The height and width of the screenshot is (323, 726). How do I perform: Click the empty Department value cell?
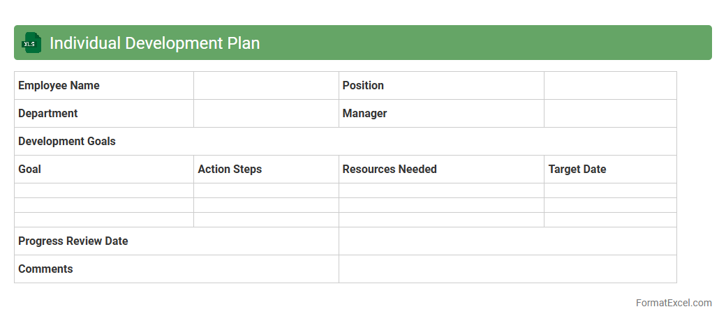(x=266, y=114)
